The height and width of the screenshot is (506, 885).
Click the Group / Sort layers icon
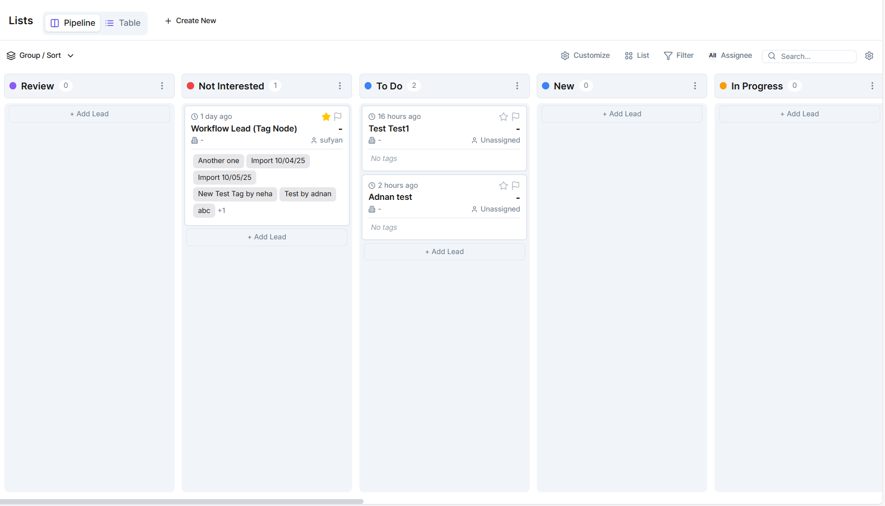click(x=11, y=56)
